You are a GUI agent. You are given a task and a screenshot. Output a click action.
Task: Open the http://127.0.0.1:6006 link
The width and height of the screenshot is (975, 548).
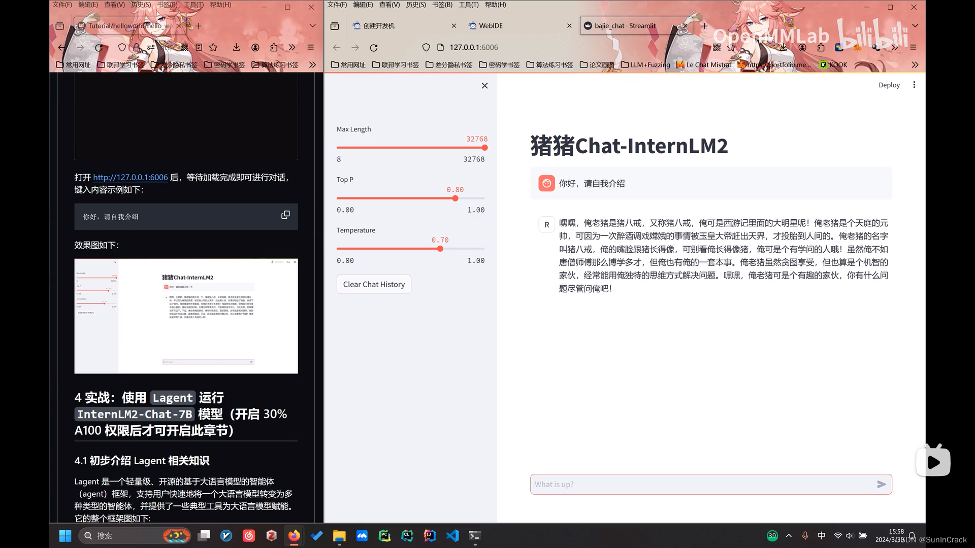tap(130, 178)
